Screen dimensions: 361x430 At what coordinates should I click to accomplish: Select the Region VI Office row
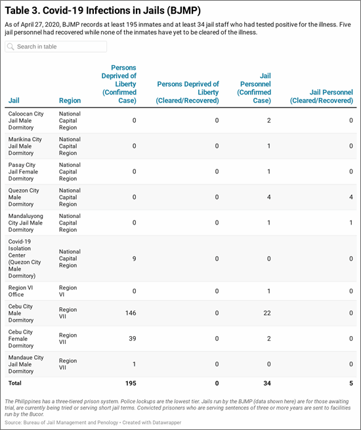180,291
